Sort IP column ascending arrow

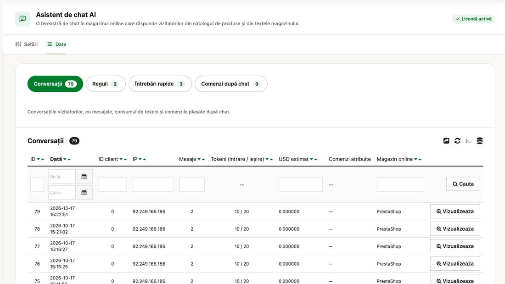tap(144, 159)
